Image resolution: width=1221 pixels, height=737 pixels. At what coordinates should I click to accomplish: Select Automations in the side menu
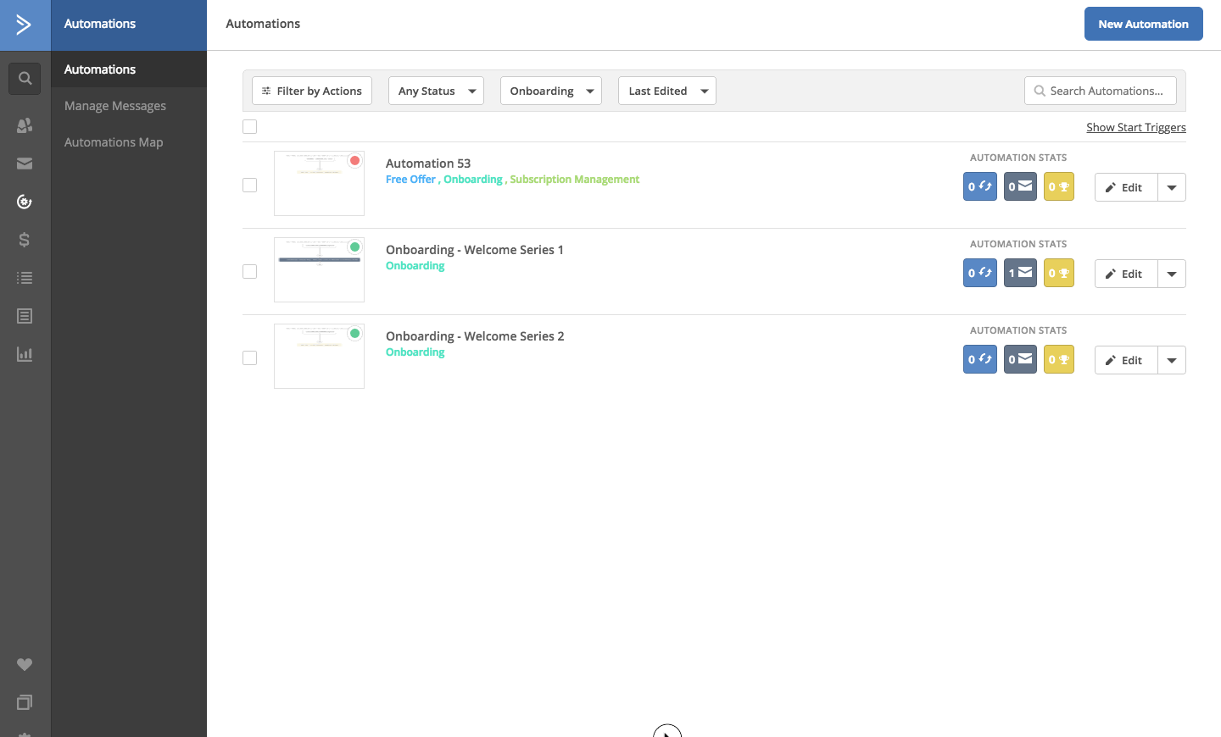[x=129, y=69]
